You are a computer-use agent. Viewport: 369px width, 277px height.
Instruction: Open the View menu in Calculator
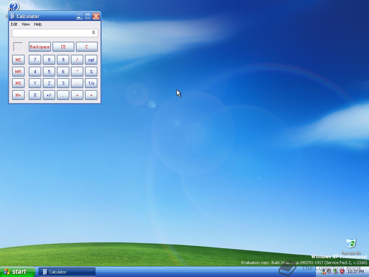click(26, 24)
